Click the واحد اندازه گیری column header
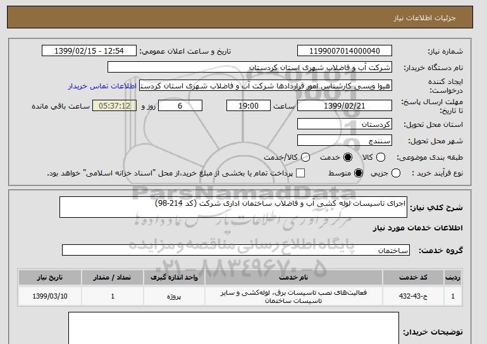Image resolution: width=487 pixels, height=344 pixels. tap(174, 277)
